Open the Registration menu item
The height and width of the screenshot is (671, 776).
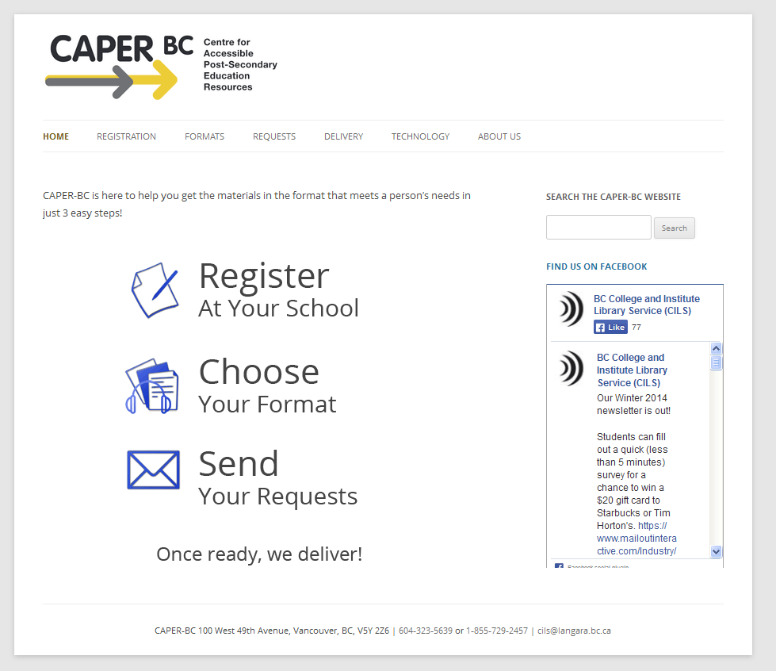126,136
